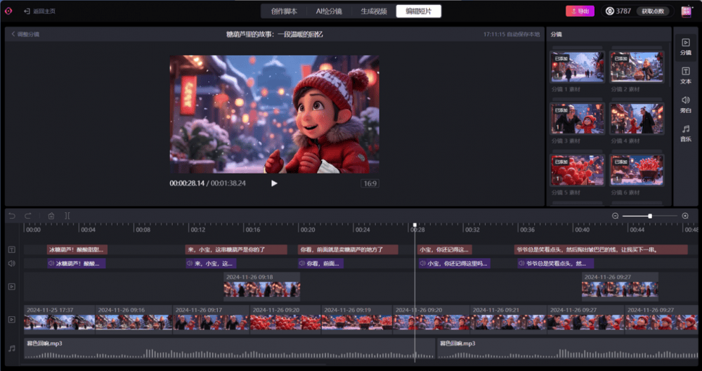Click the preview frame of the boy
Viewport: 702px width, 371px height.
click(274, 114)
